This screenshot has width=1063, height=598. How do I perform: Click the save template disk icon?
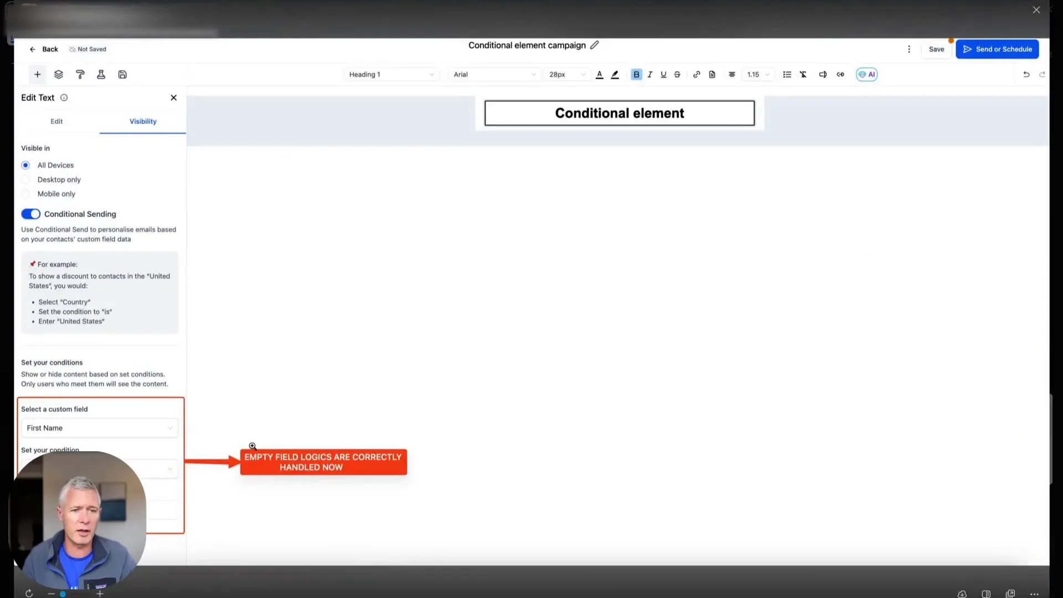[x=122, y=74]
